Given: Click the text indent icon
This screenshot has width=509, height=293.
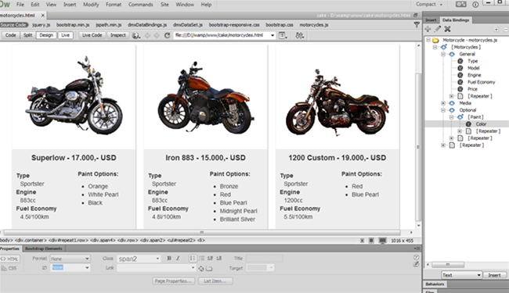Looking at the screenshot, I should click(x=219, y=258).
